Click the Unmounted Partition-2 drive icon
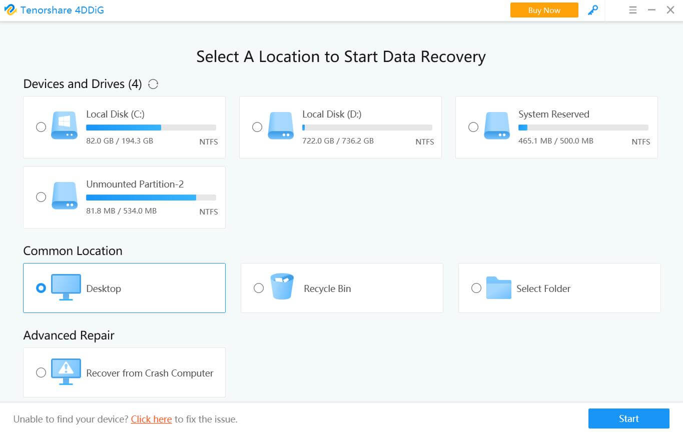 point(65,196)
